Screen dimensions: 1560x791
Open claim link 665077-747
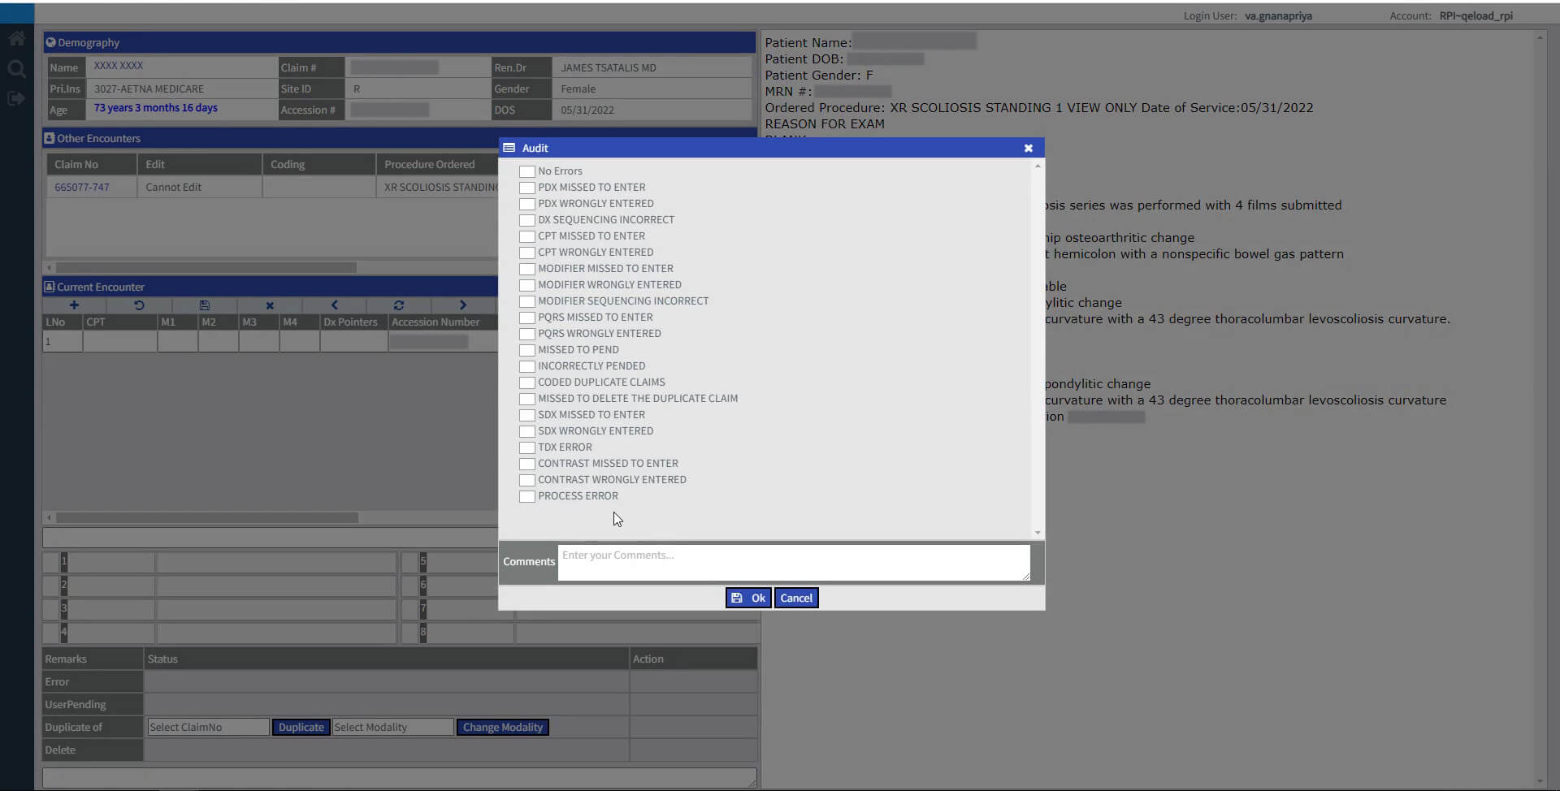[82, 187]
